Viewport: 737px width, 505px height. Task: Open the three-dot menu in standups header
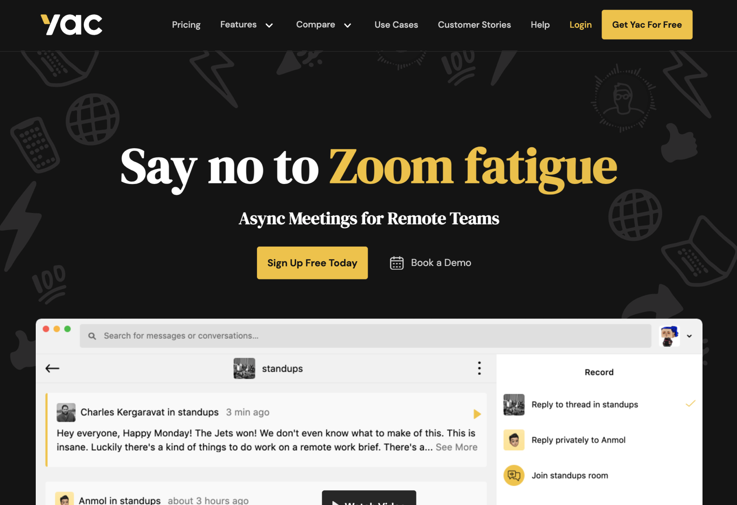tap(479, 368)
